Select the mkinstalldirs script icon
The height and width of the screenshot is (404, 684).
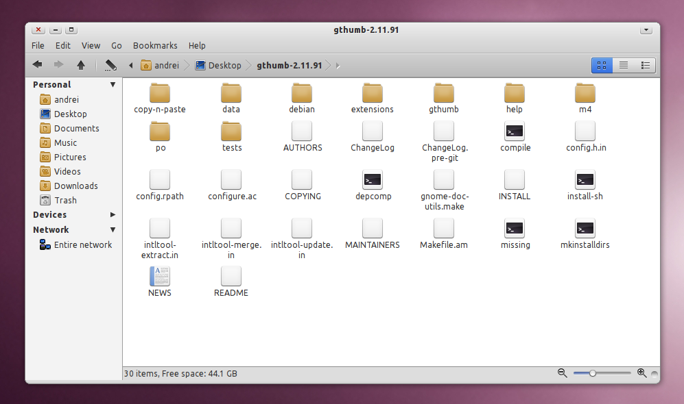tap(585, 228)
